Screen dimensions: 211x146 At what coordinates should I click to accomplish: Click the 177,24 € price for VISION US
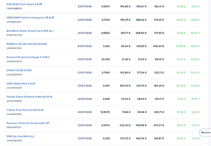[x=142, y=73]
